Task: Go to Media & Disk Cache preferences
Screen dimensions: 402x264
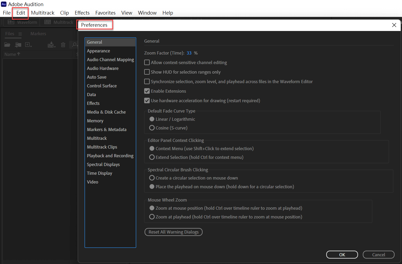Action: 110,112
